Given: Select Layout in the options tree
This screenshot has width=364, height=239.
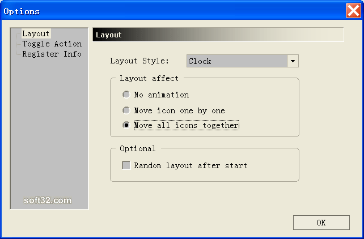Looking at the screenshot, I should point(36,33).
